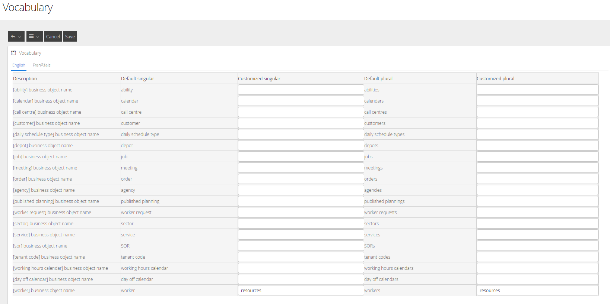Focus customized plural field for agencies
Image resolution: width=610 pixels, height=304 pixels.
(537, 190)
